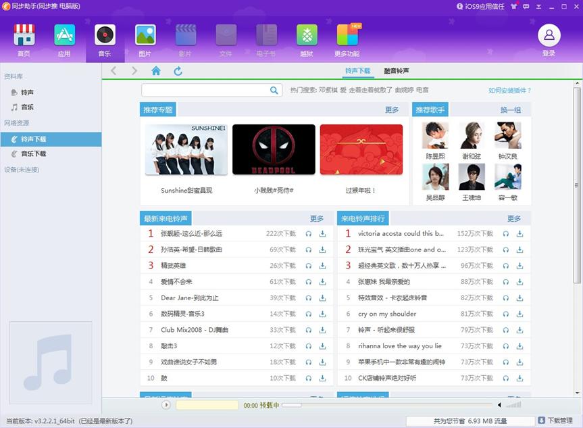Open the 首页 home icon in top toolbar
The image size is (583, 428).
tap(24, 35)
